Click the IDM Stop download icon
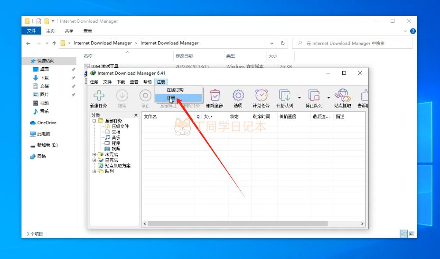The height and width of the screenshot is (259, 440). click(x=145, y=96)
